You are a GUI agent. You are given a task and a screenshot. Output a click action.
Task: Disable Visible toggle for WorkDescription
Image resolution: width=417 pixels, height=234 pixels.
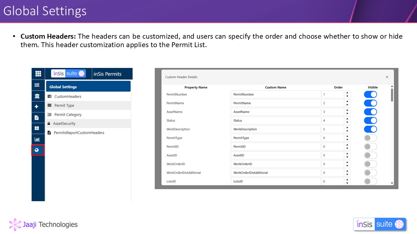[x=370, y=129]
